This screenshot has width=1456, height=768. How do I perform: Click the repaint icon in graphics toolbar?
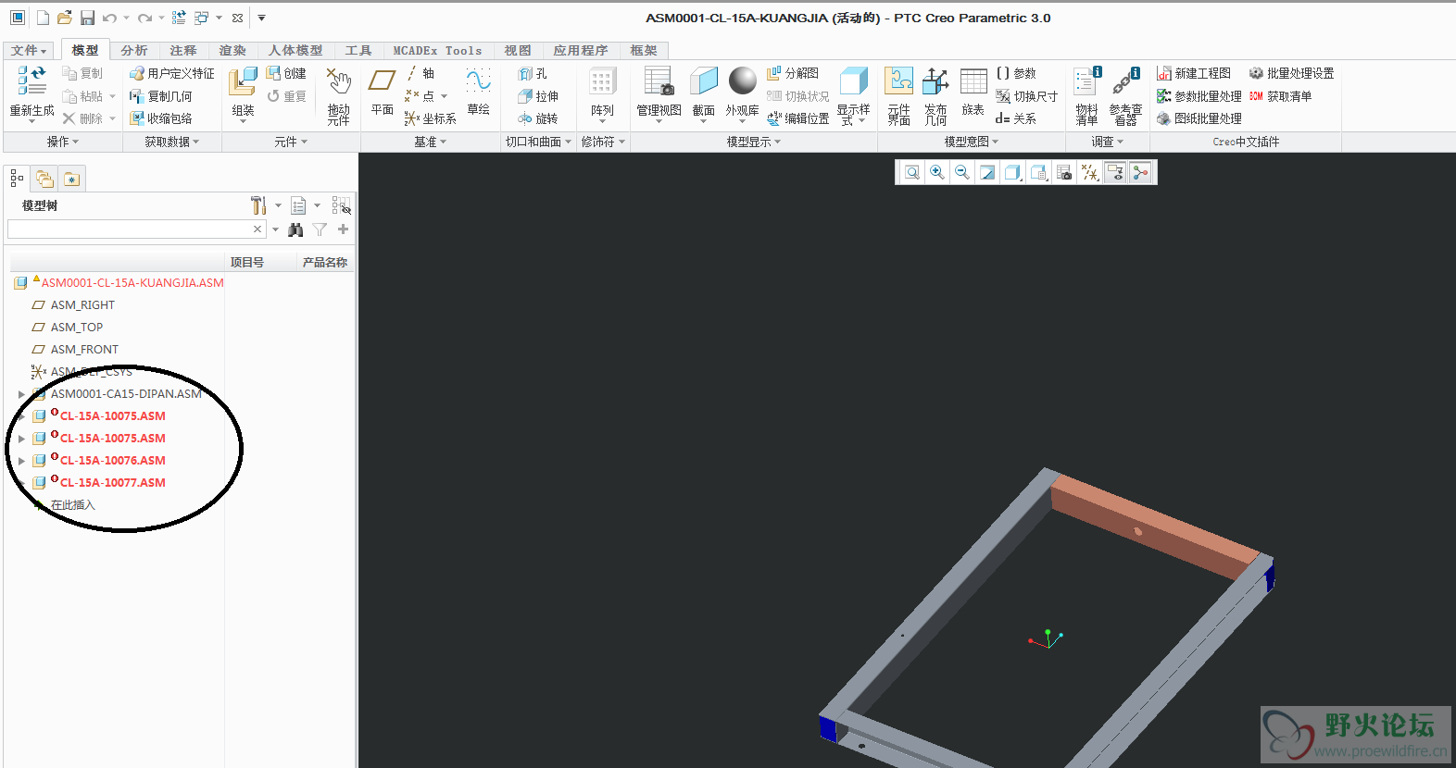coord(987,172)
